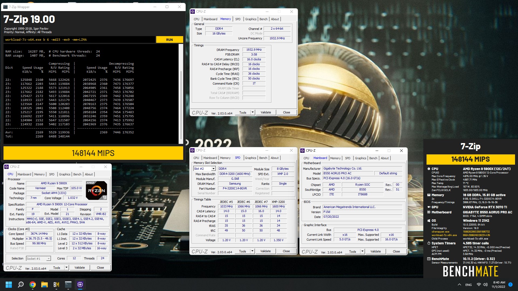The width and height of the screenshot is (518, 291).
Task: Switch to SPD tab in Memory window
Action: click(238, 19)
